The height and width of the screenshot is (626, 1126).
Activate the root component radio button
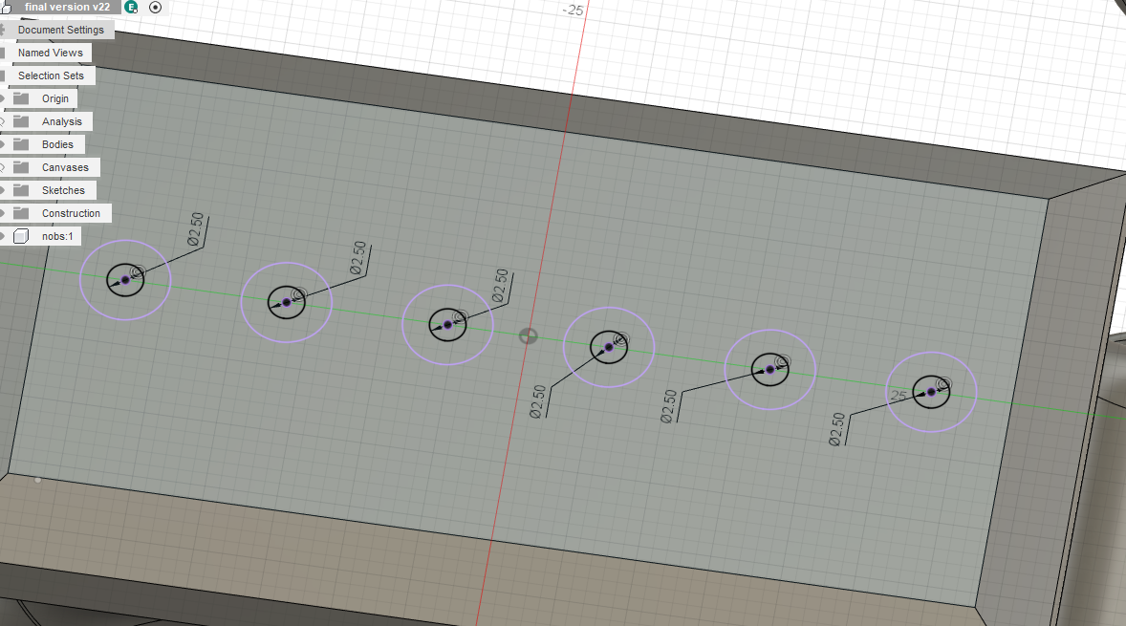coord(155,8)
